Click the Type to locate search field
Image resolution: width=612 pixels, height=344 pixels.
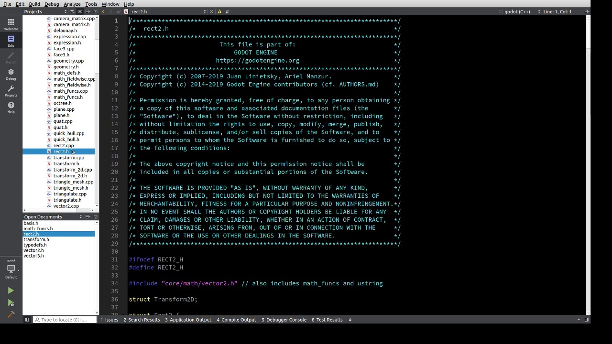[65, 320]
